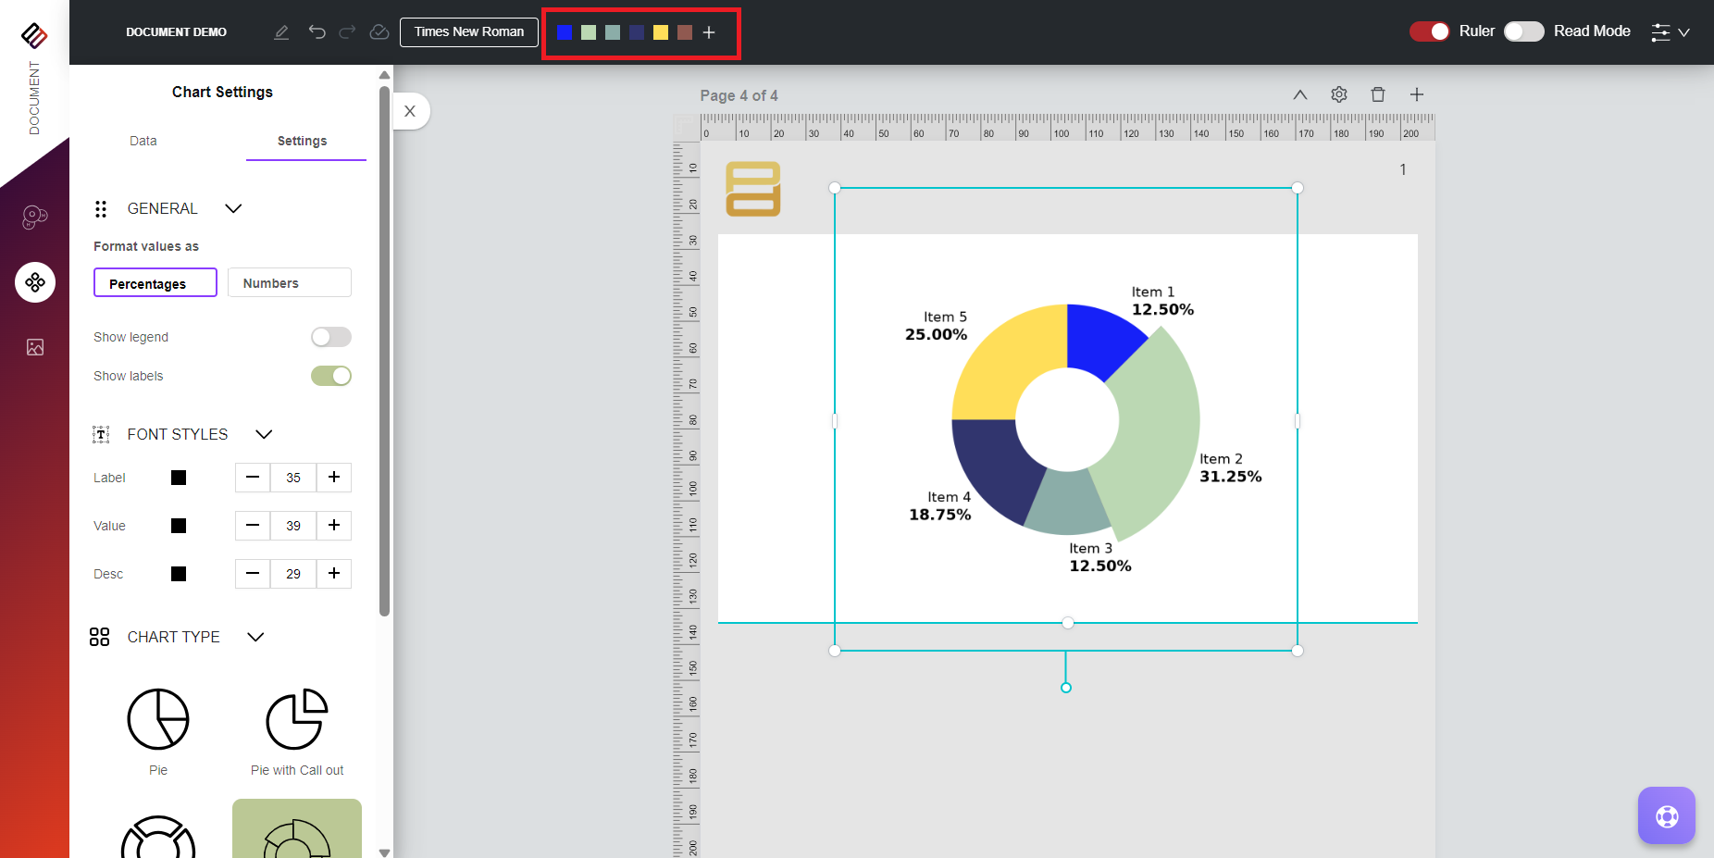Add new page with plus icon

(x=1416, y=94)
